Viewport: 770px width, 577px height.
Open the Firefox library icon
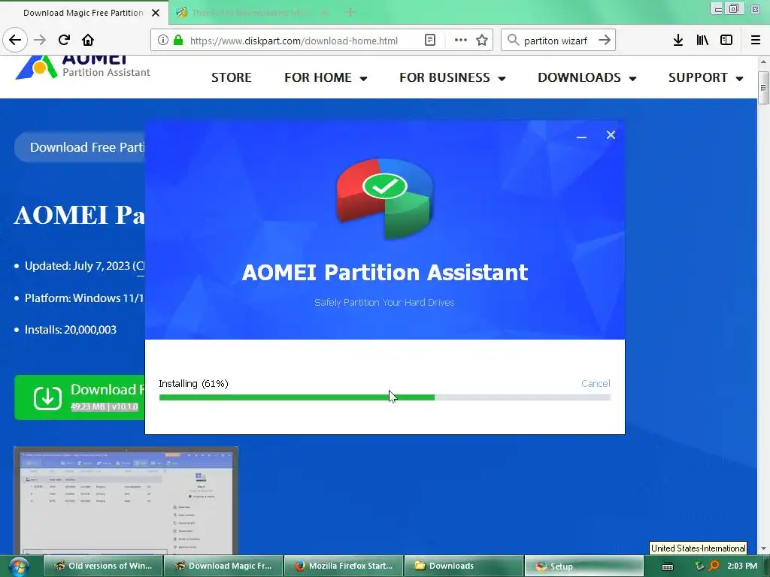[702, 40]
